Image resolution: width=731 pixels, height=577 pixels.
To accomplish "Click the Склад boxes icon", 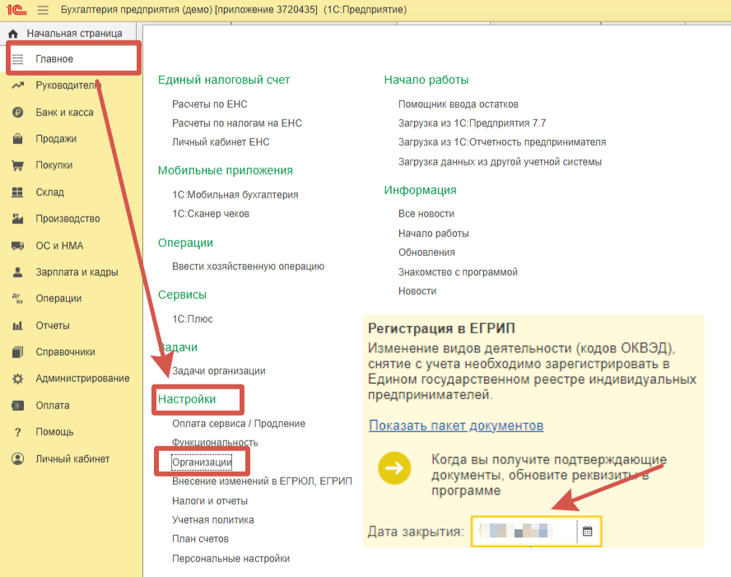I will coord(18,192).
